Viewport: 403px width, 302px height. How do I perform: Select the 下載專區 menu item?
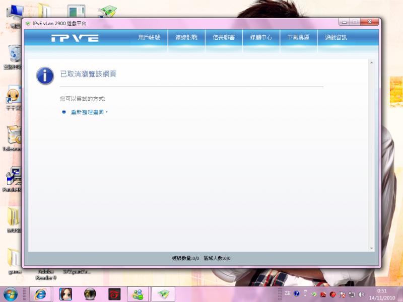coord(299,38)
